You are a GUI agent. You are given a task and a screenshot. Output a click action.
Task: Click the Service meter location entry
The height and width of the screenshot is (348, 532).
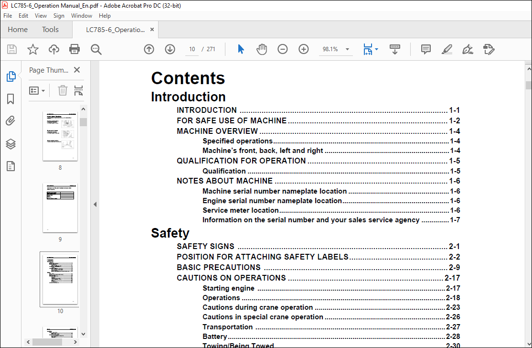pos(331,210)
